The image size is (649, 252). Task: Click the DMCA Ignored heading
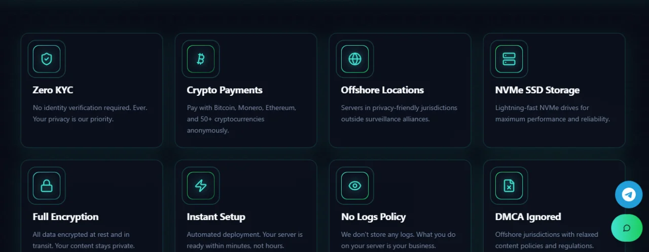[x=528, y=217]
